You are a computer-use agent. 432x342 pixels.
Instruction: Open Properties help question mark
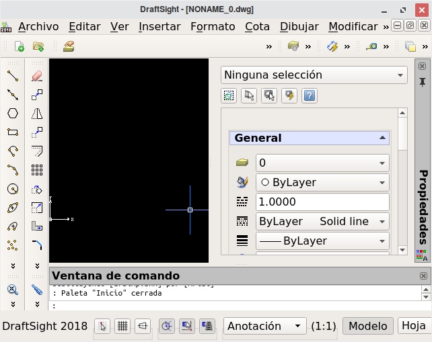click(310, 96)
